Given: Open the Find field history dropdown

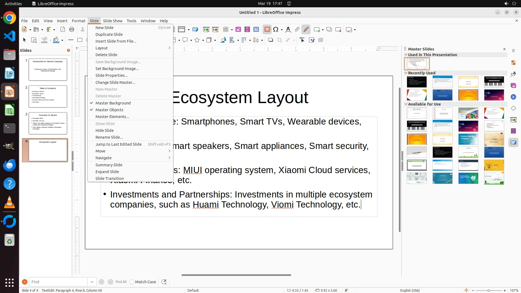Looking at the screenshot, I should click(92, 282).
